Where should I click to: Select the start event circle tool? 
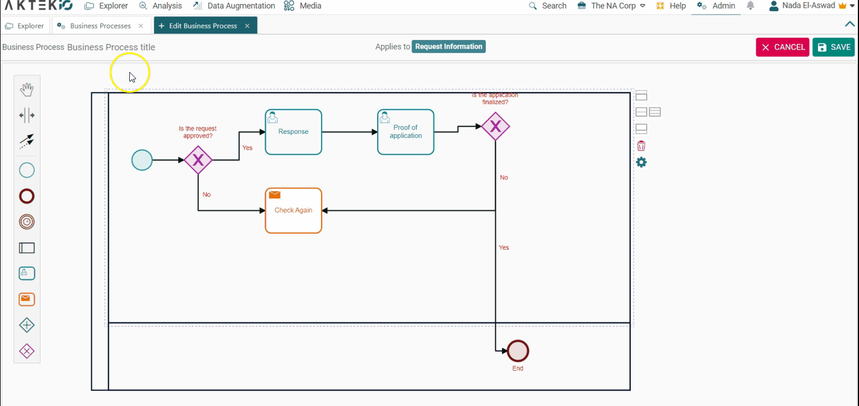pos(26,170)
